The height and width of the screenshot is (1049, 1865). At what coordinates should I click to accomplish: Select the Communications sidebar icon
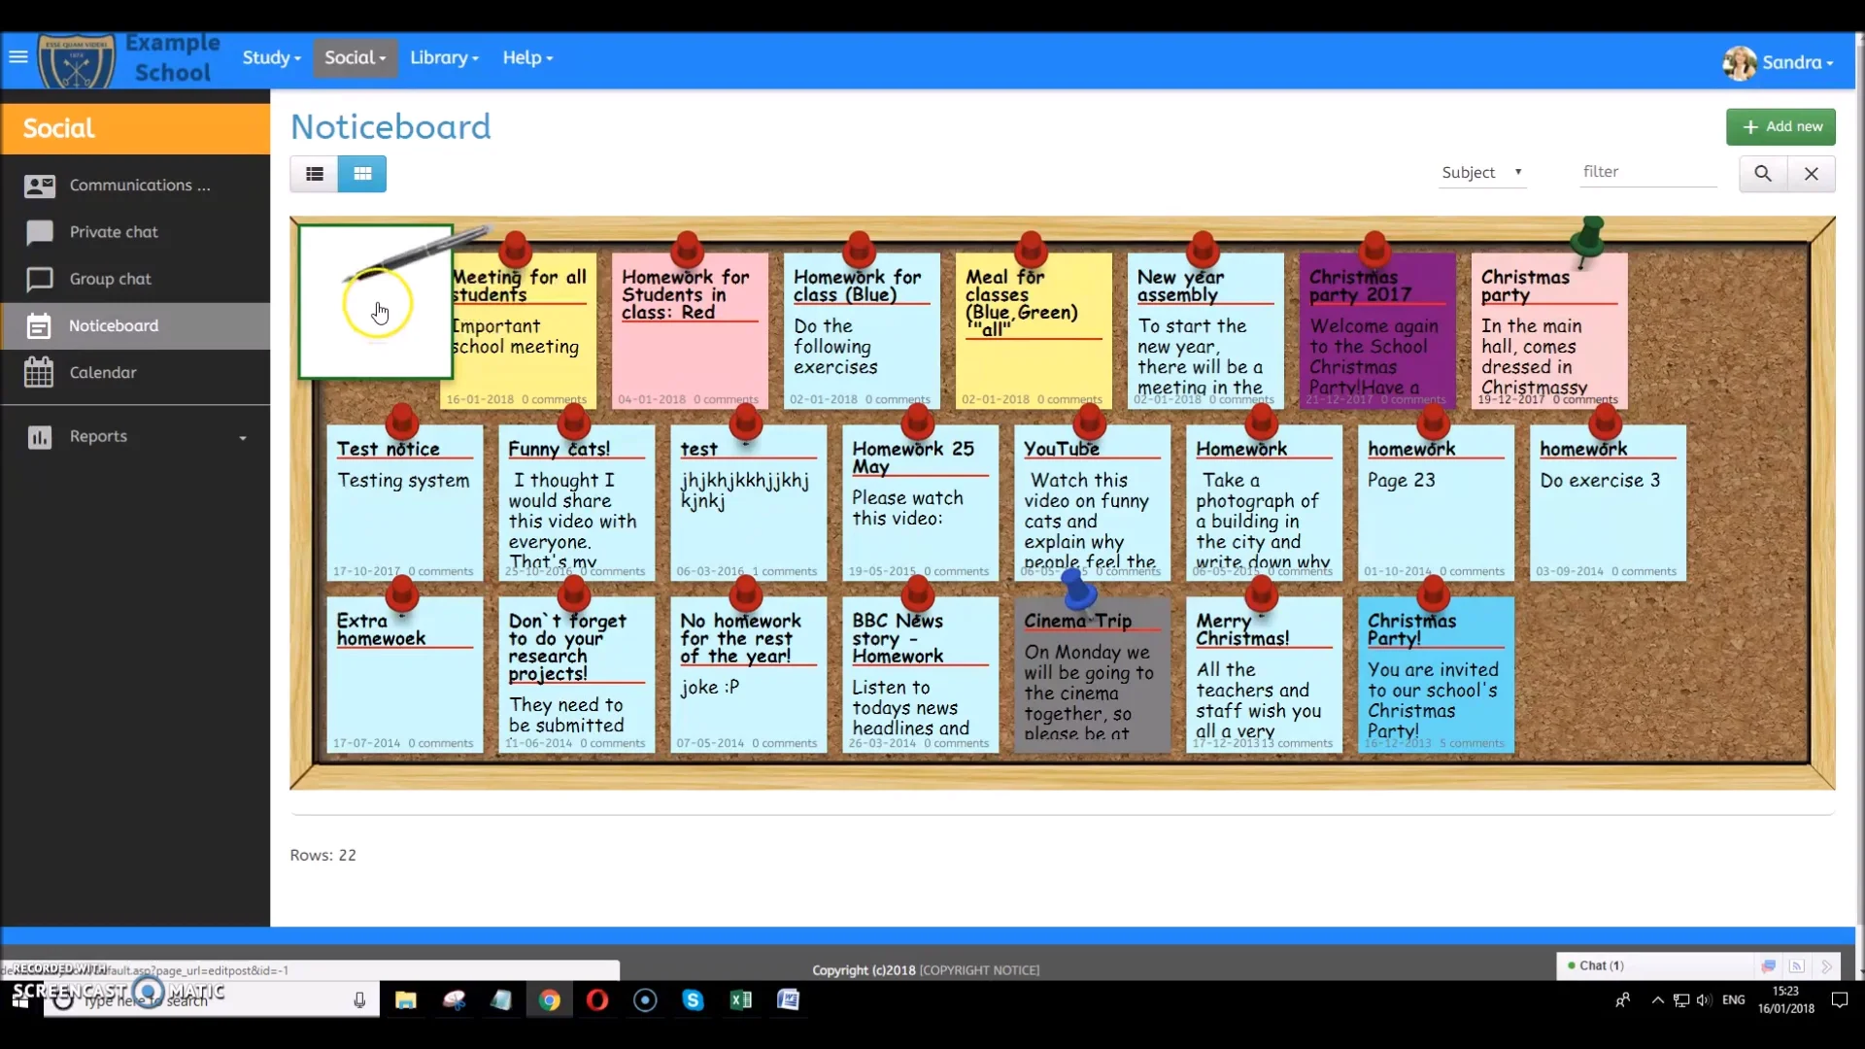[41, 185]
